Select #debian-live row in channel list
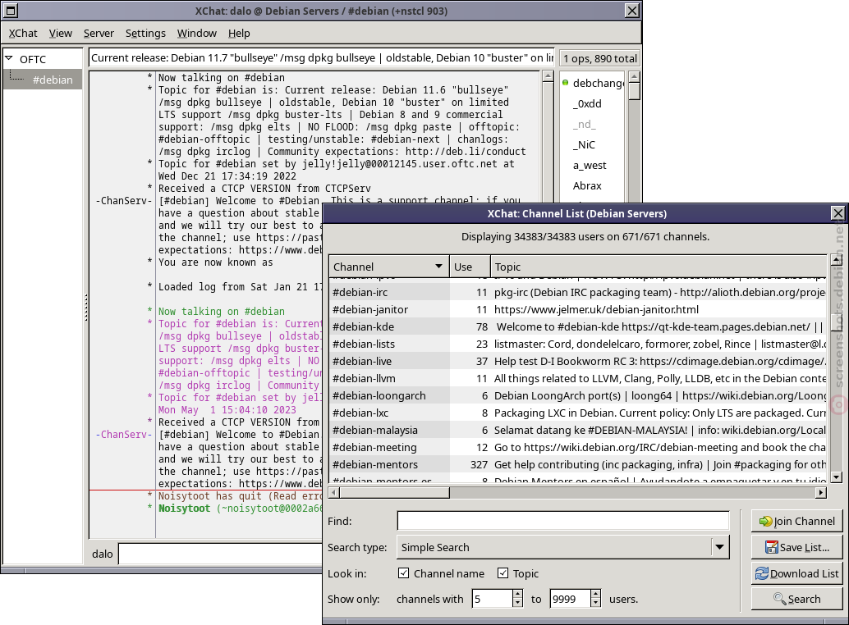Image resolution: width=849 pixels, height=625 pixels. point(578,362)
